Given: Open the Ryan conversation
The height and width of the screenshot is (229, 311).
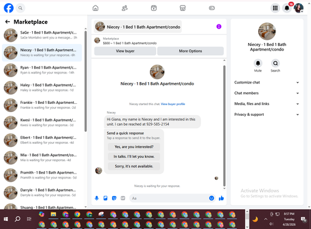Looking at the screenshot, I should (42, 70).
